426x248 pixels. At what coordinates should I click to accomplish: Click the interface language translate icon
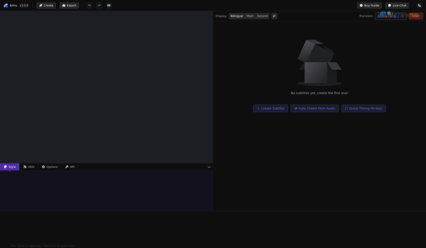(419, 5)
